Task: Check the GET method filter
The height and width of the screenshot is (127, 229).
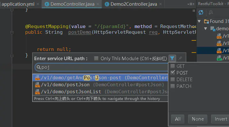Action: click(x=172, y=66)
